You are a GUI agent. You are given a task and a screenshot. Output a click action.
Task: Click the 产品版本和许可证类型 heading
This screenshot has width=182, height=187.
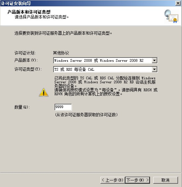pyautogui.click(x=29, y=12)
